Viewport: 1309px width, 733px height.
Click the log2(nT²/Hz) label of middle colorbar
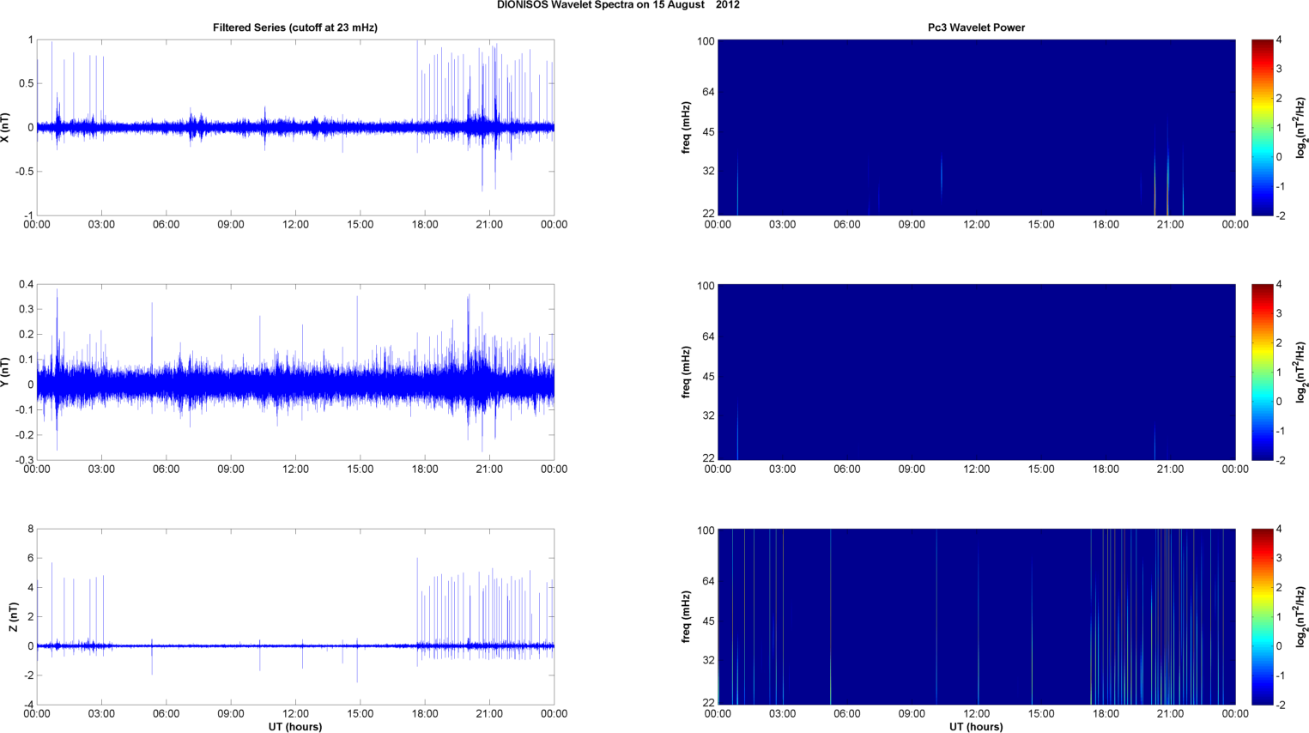pos(1300,372)
